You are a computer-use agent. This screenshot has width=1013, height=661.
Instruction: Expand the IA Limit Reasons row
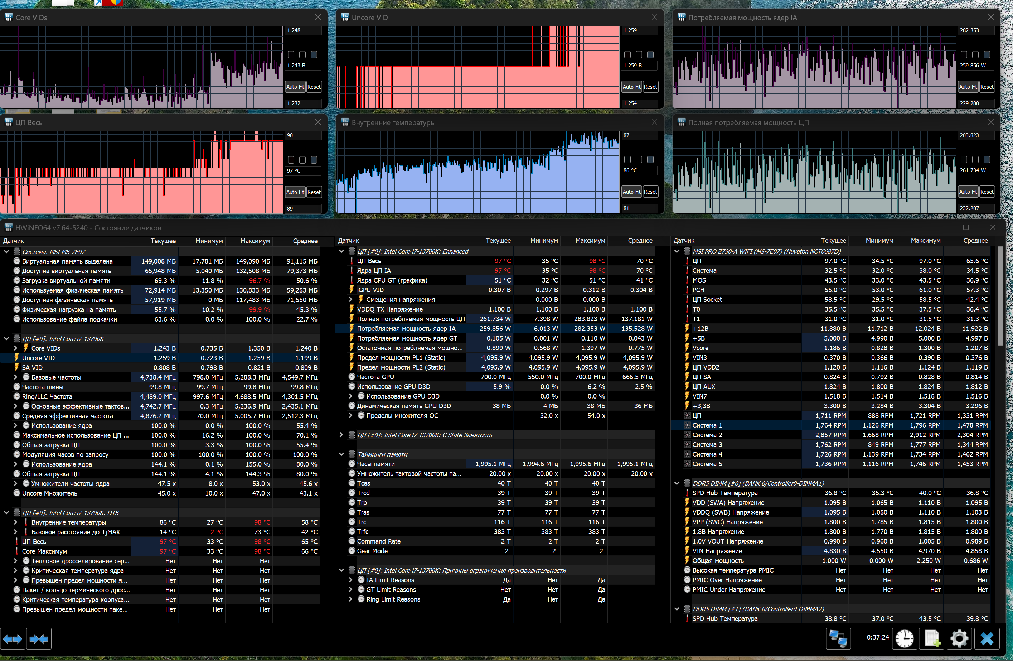pos(350,580)
